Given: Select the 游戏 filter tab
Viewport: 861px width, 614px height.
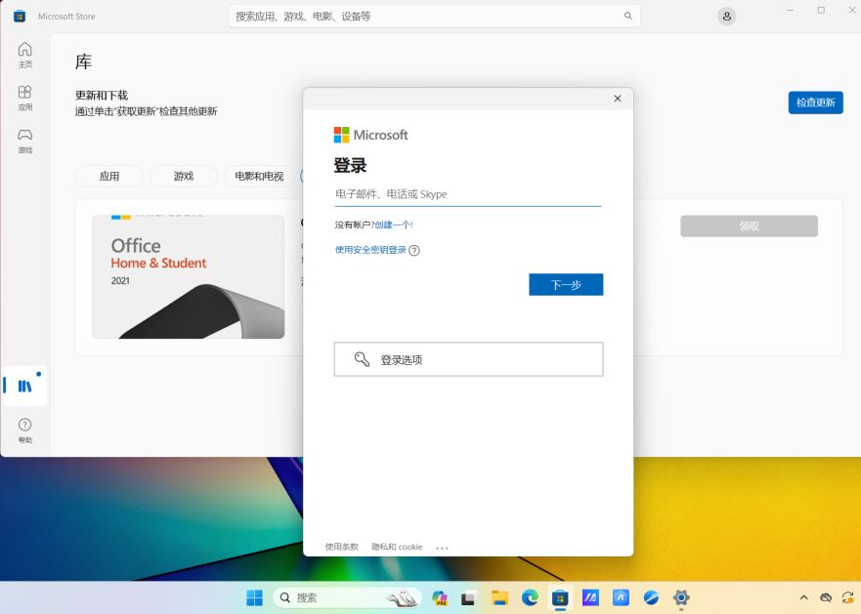Looking at the screenshot, I should click(x=184, y=176).
